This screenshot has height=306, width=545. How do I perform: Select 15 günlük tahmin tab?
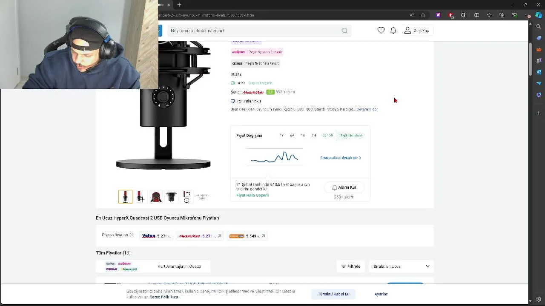point(351,135)
